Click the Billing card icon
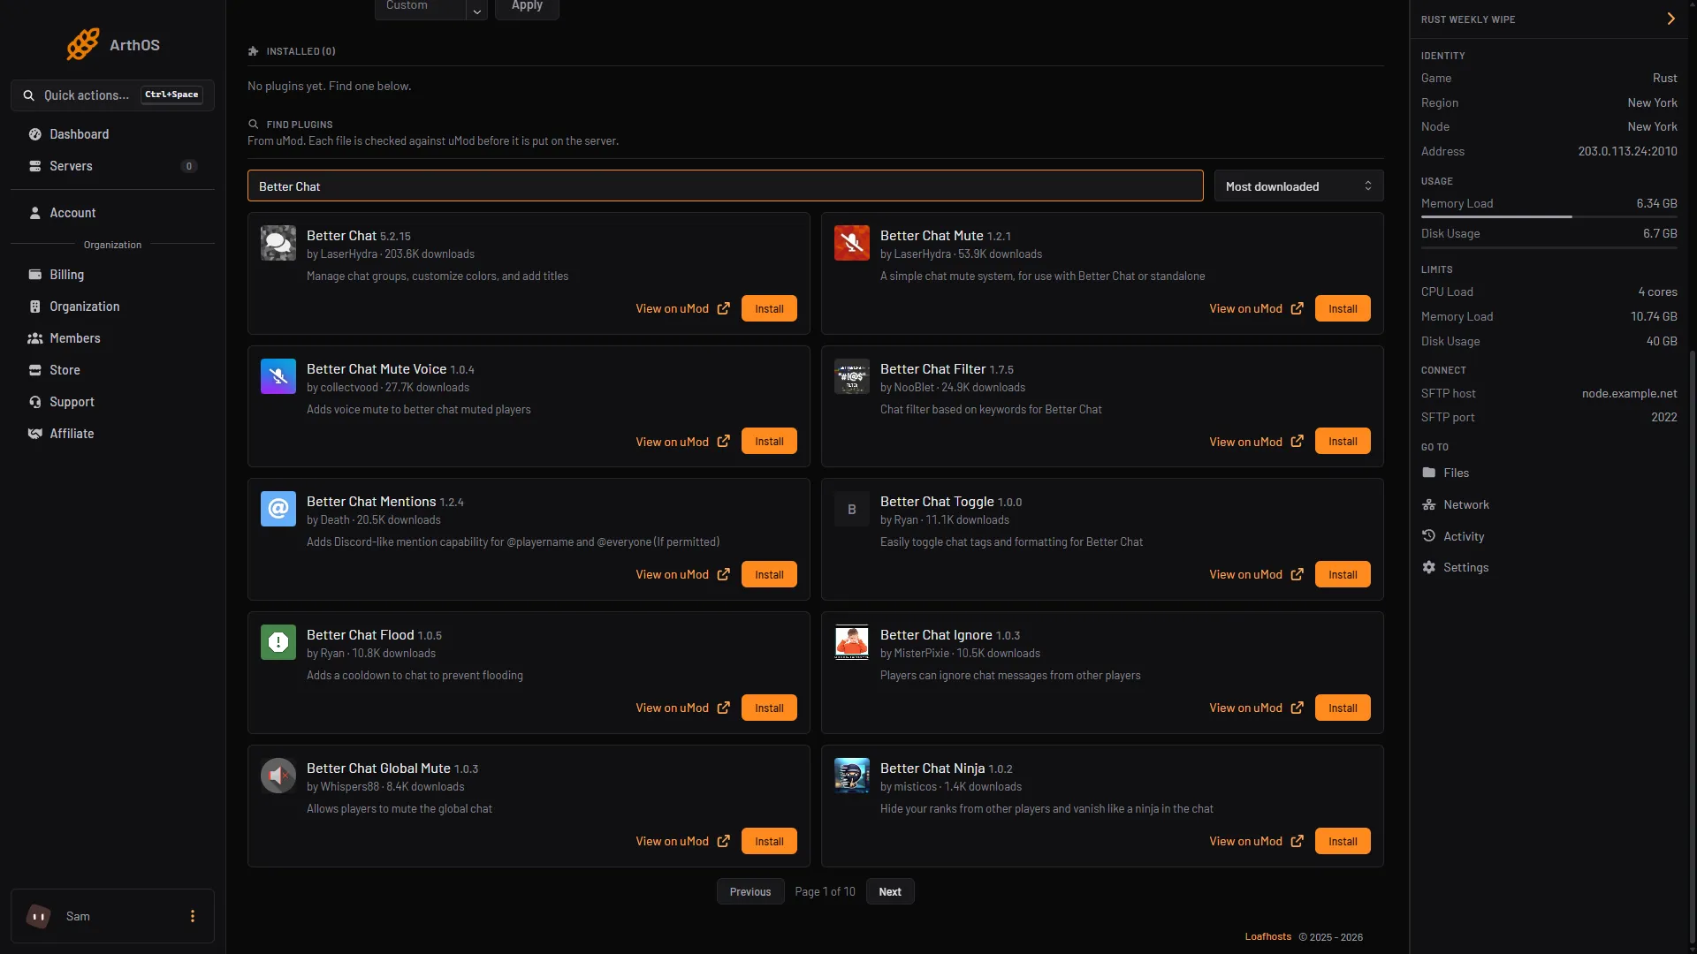The image size is (1697, 954). [35, 275]
